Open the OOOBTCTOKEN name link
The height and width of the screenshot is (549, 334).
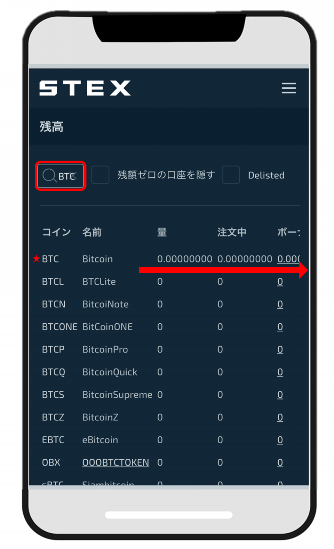point(116,462)
